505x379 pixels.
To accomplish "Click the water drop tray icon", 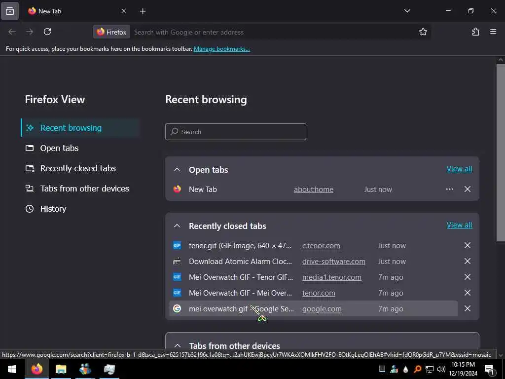I will [405, 369].
